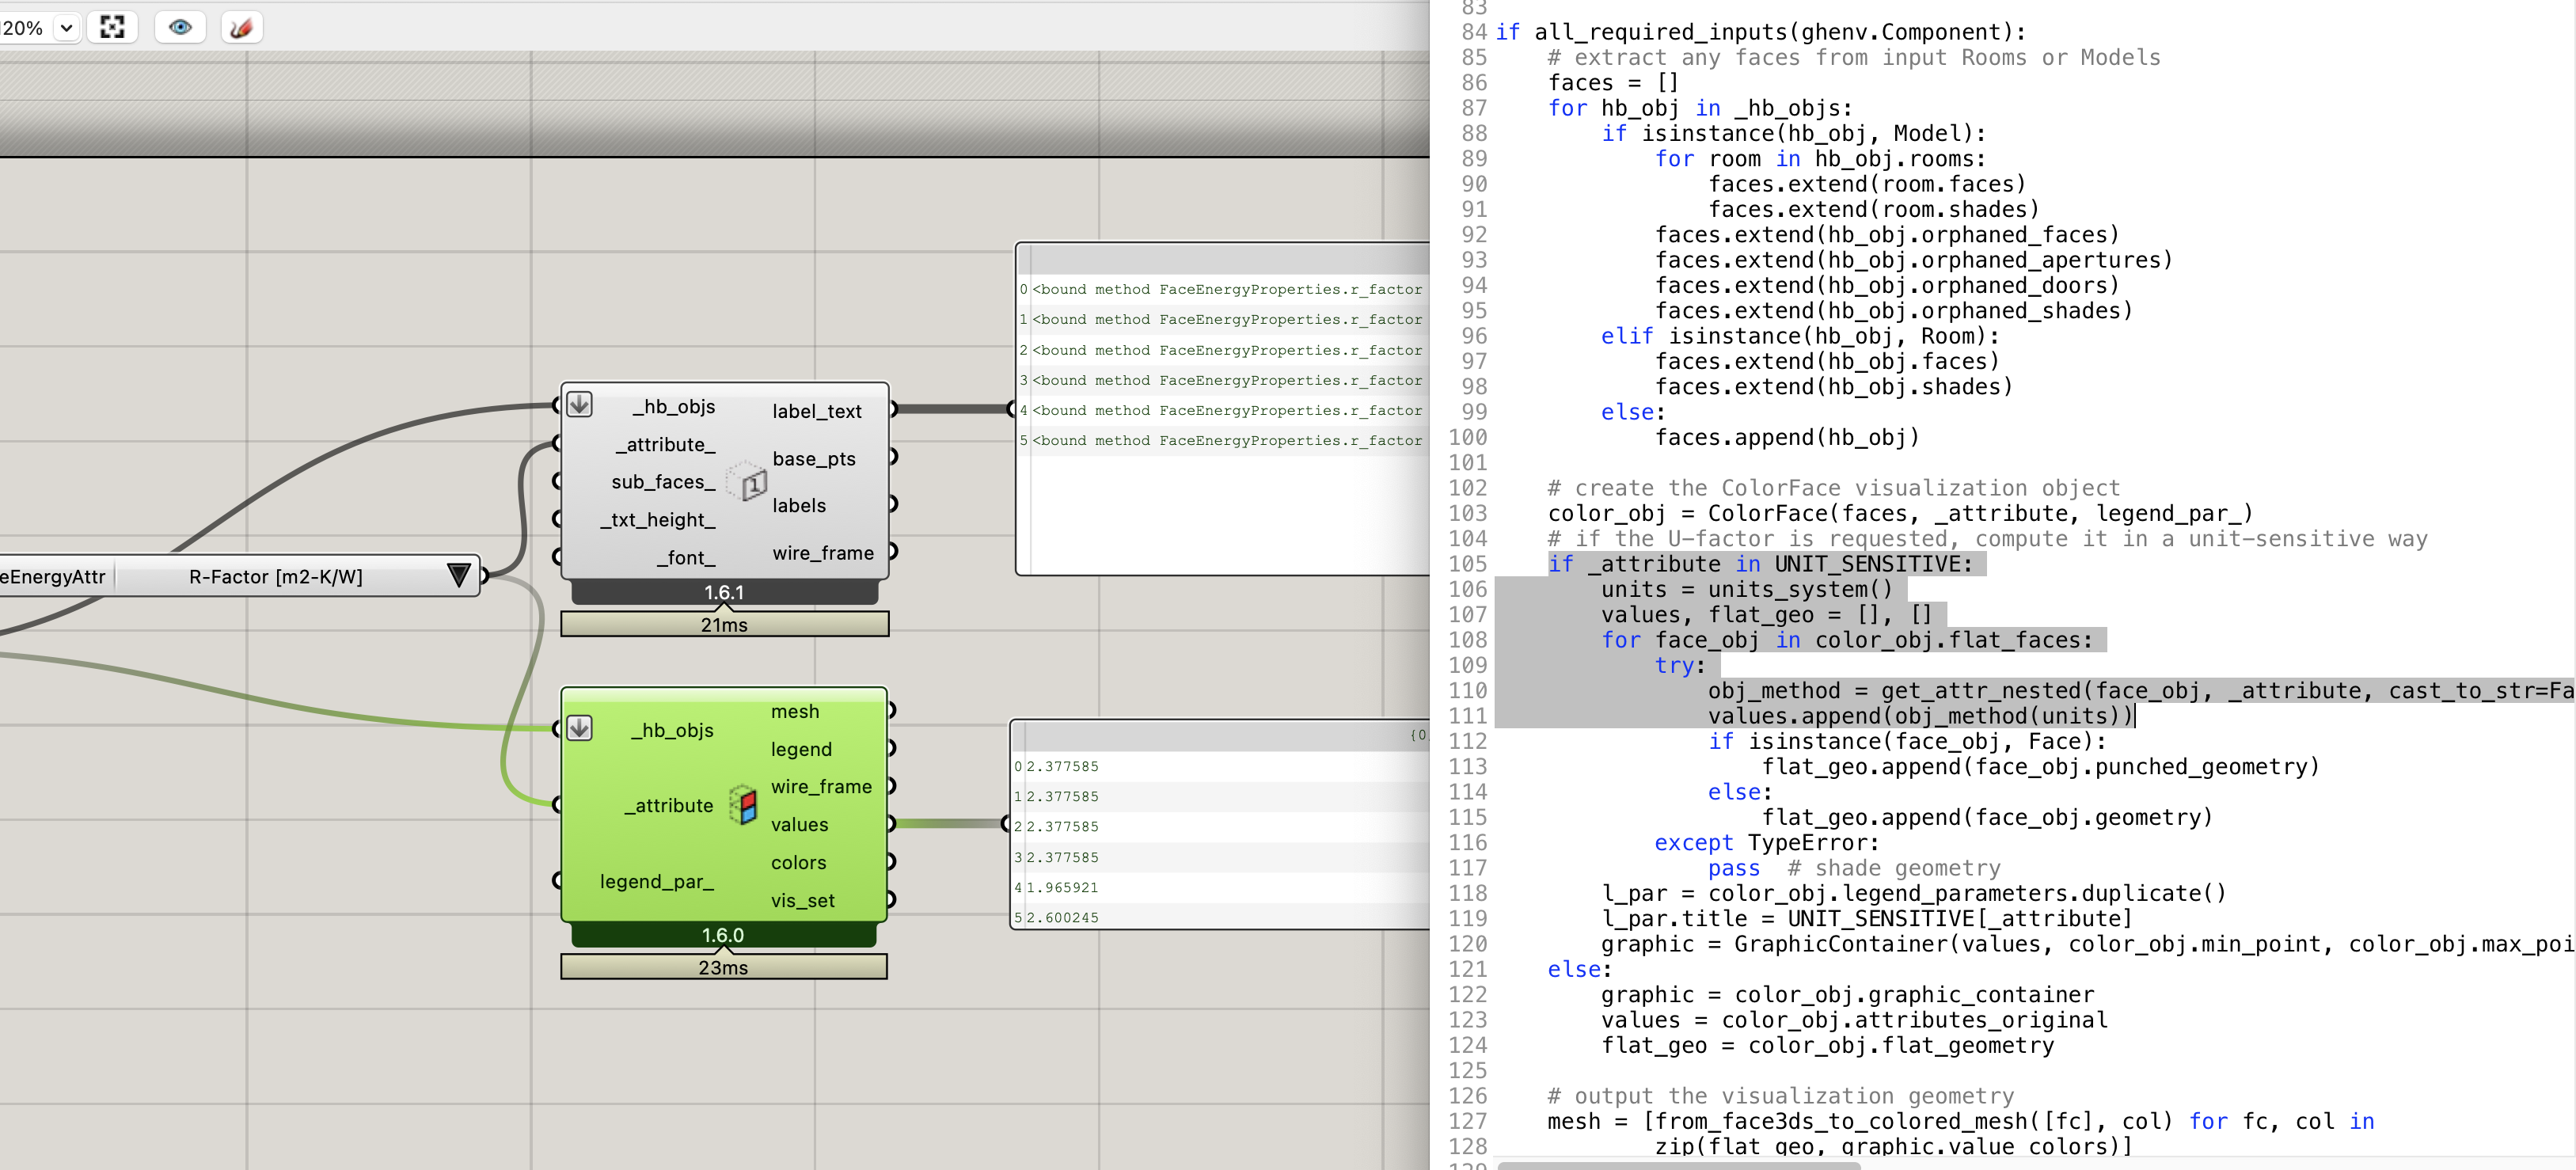Toggle the 21ms profiler tag off
Image resolution: width=2576 pixels, height=1170 pixels.
pyautogui.click(x=723, y=624)
